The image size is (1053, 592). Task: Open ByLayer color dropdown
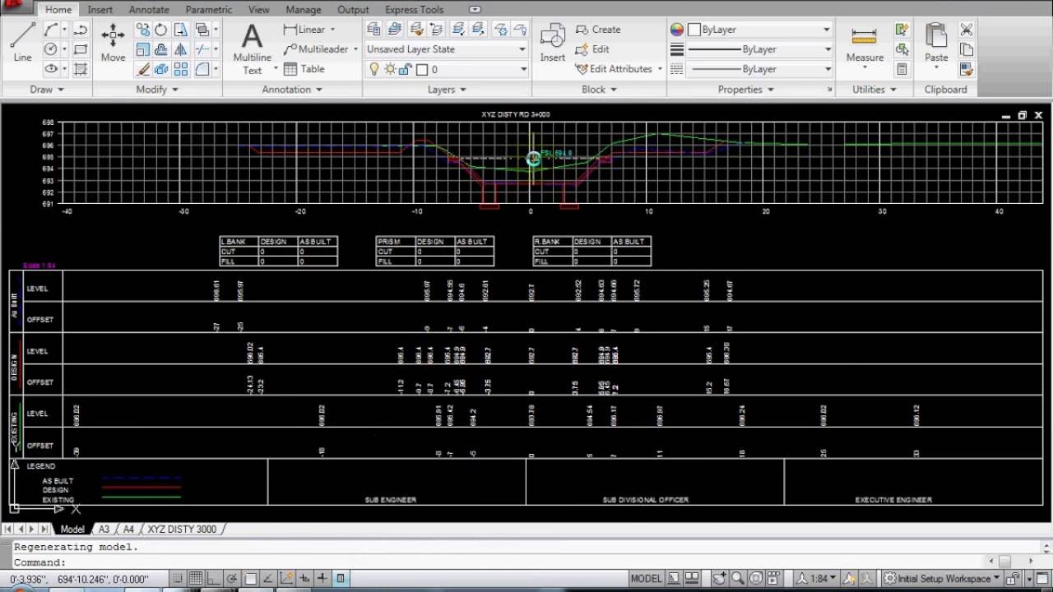(x=760, y=30)
